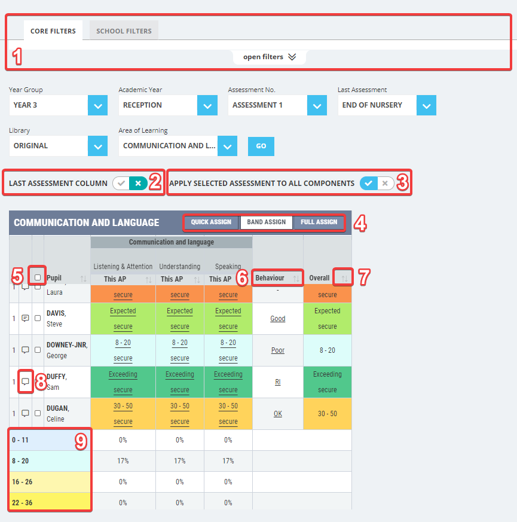The height and width of the screenshot is (522, 517).
Task: Sort by Behaviour column arrows
Action: (296, 279)
